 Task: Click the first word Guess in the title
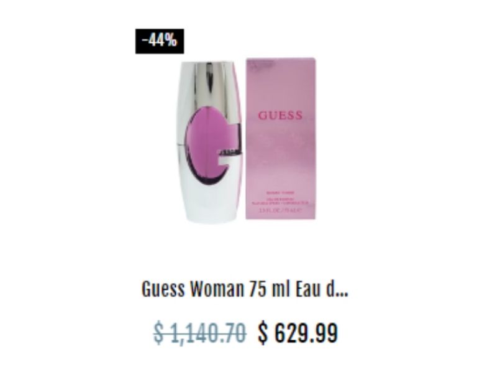pos(163,289)
